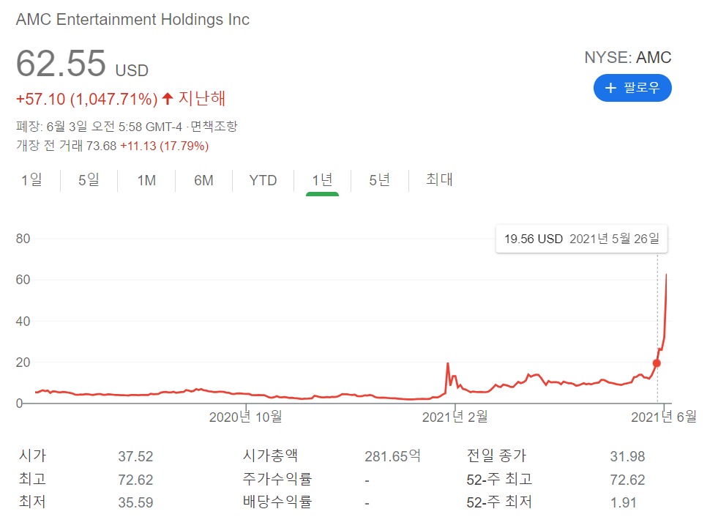The image size is (718, 528).
Task: Click the 폐장 closing time text
Action: pos(99,126)
